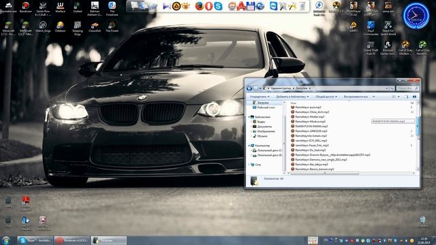This screenshot has width=436, height=245.
Task: Open TeamViewer from the top dock
Action: click(x=274, y=6)
